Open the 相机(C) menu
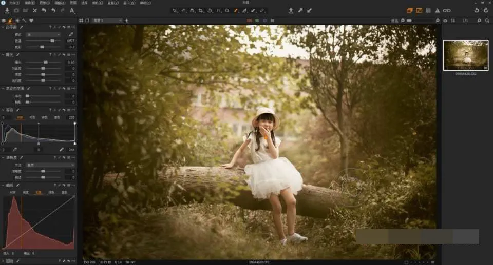The width and height of the screenshot is (493, 265). pos(98,3)
